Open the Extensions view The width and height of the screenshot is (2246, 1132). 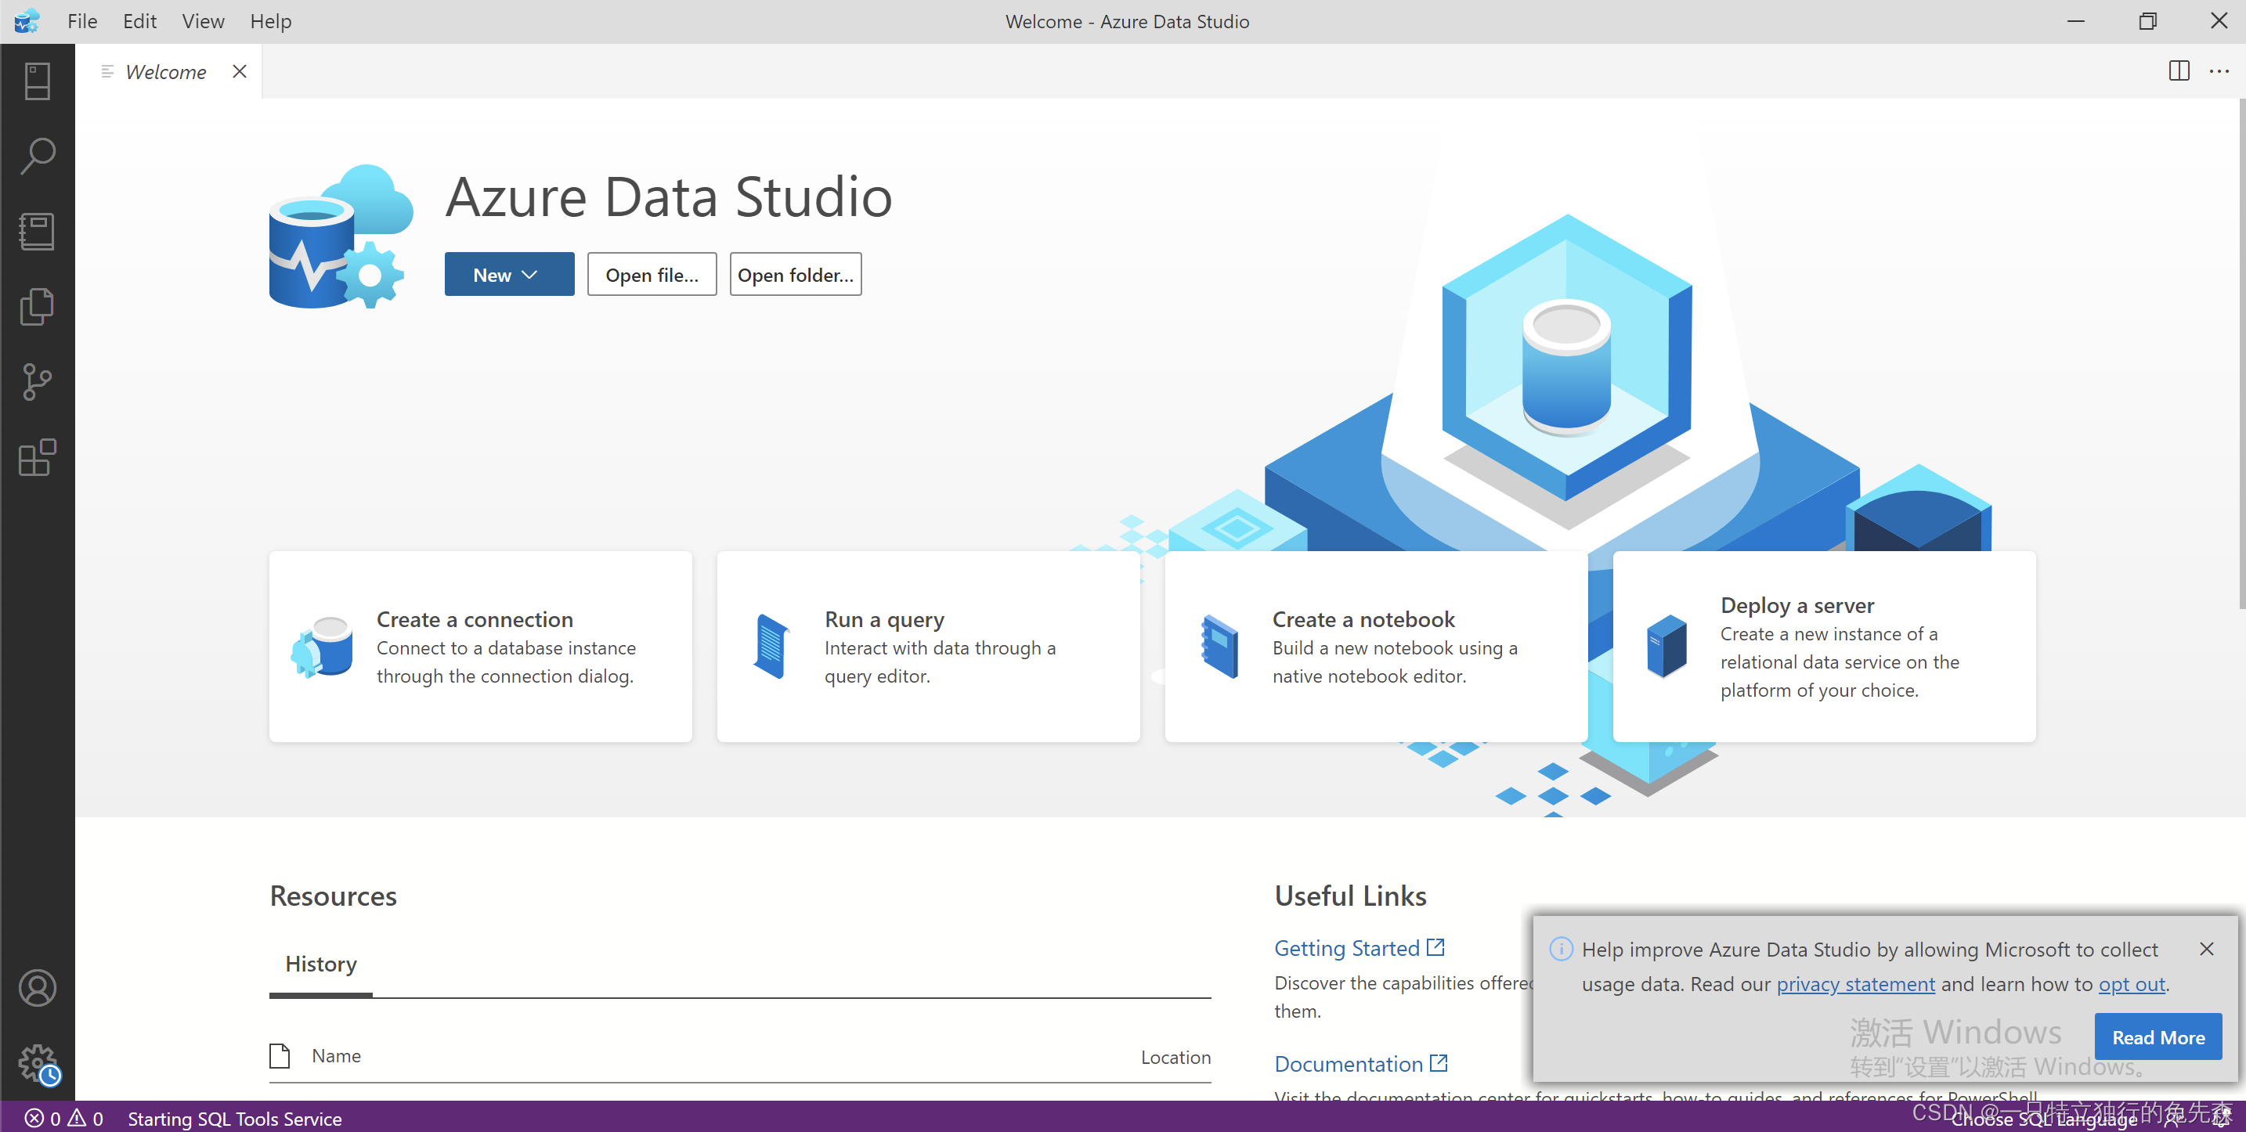37,457
